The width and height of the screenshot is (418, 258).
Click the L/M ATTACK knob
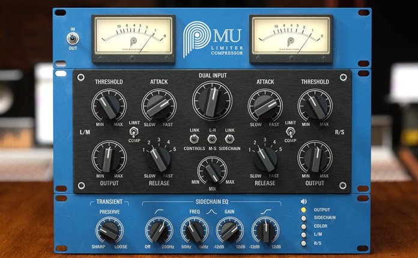click(159, 106)
